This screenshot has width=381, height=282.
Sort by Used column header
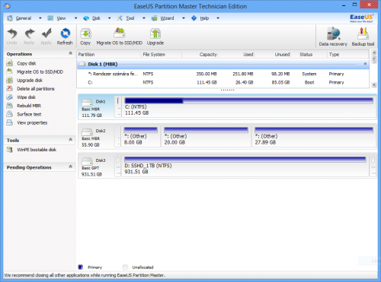coord(236,55)
